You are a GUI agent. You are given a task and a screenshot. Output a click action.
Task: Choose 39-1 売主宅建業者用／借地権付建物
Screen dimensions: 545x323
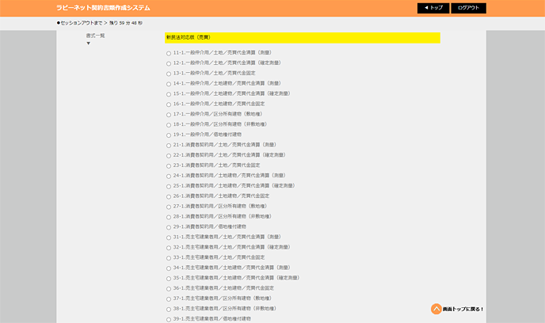point(169,320)
